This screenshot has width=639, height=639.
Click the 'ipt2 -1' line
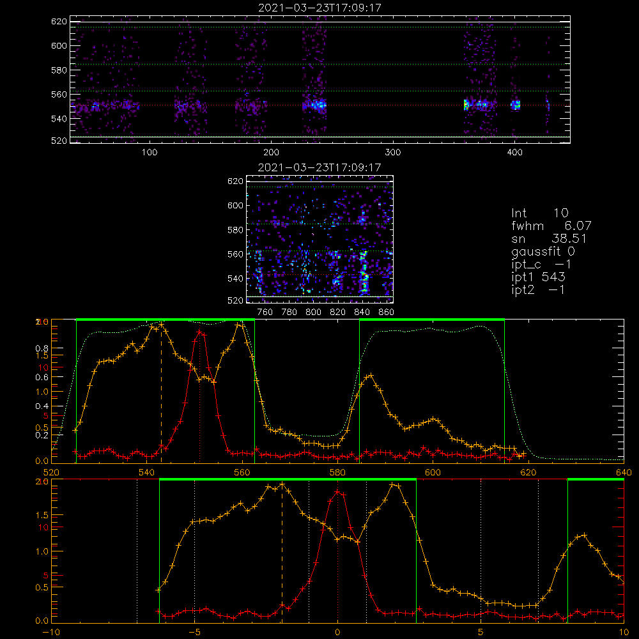point(538,289)
